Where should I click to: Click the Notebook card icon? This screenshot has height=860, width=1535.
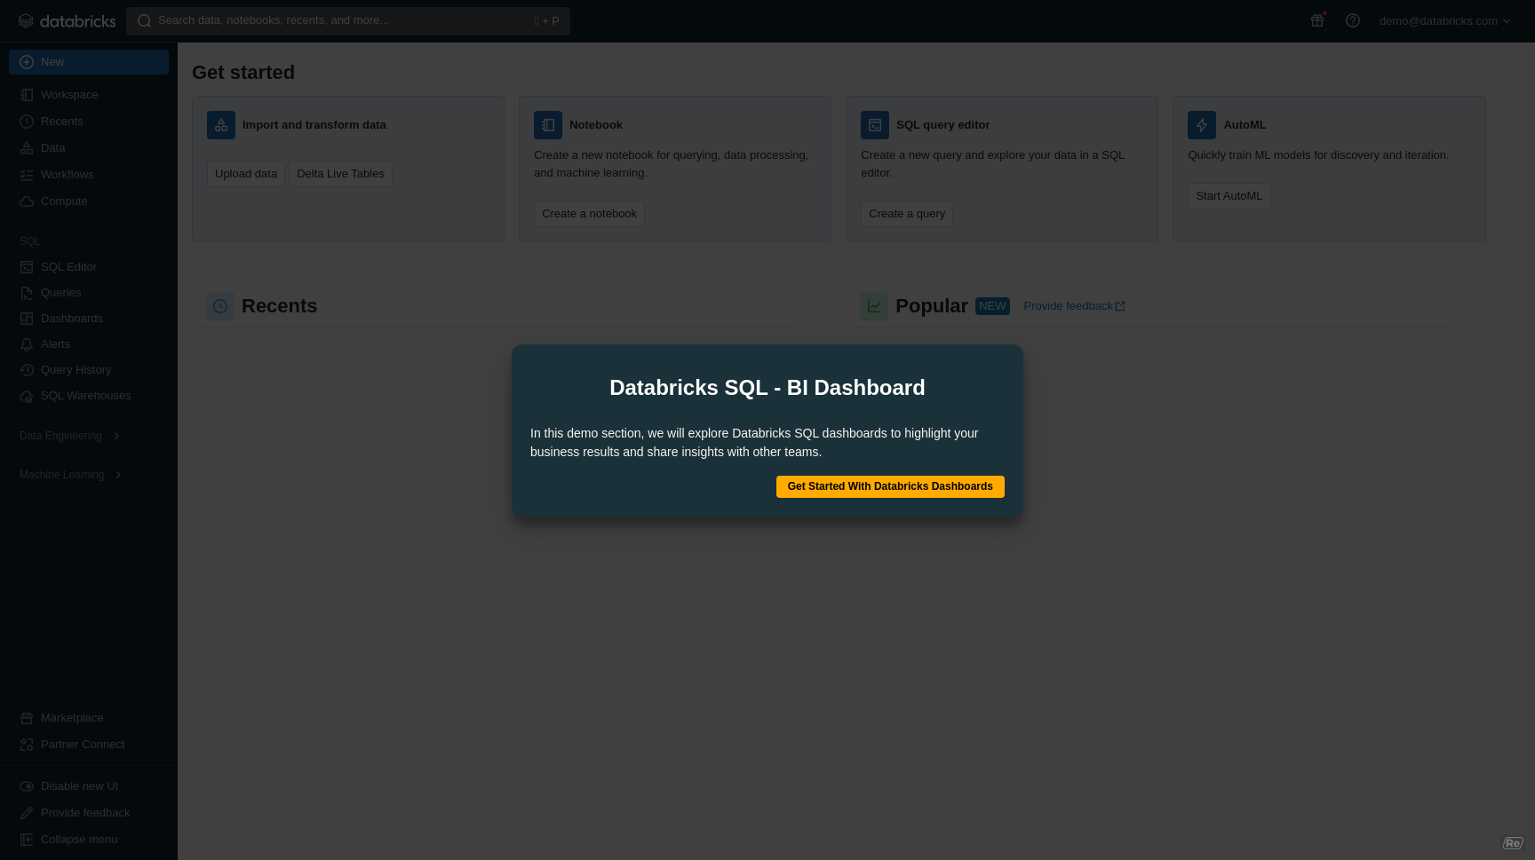point(548,125)
